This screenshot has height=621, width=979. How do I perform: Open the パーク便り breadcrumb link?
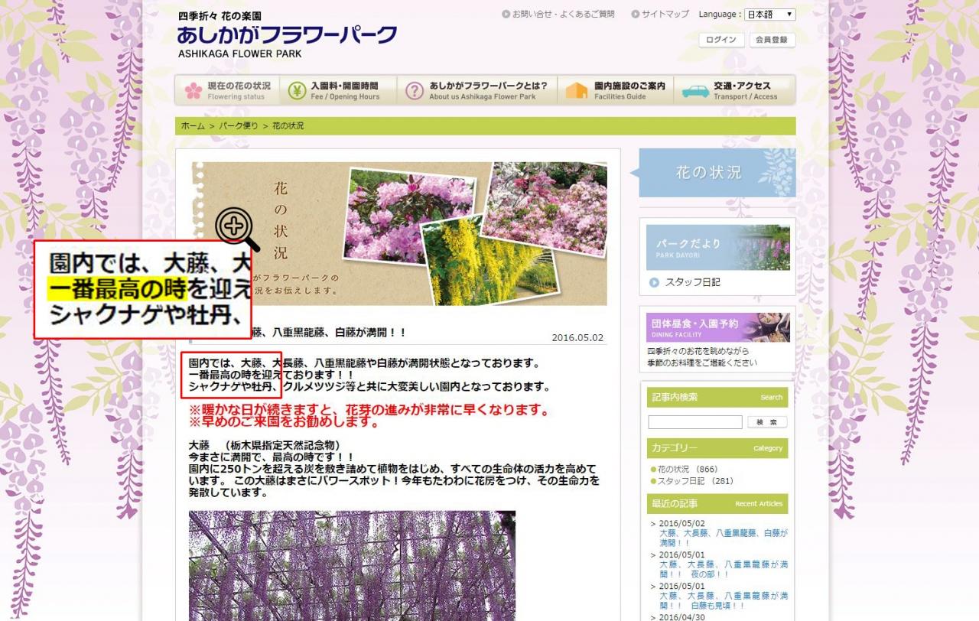coord(239,125)
